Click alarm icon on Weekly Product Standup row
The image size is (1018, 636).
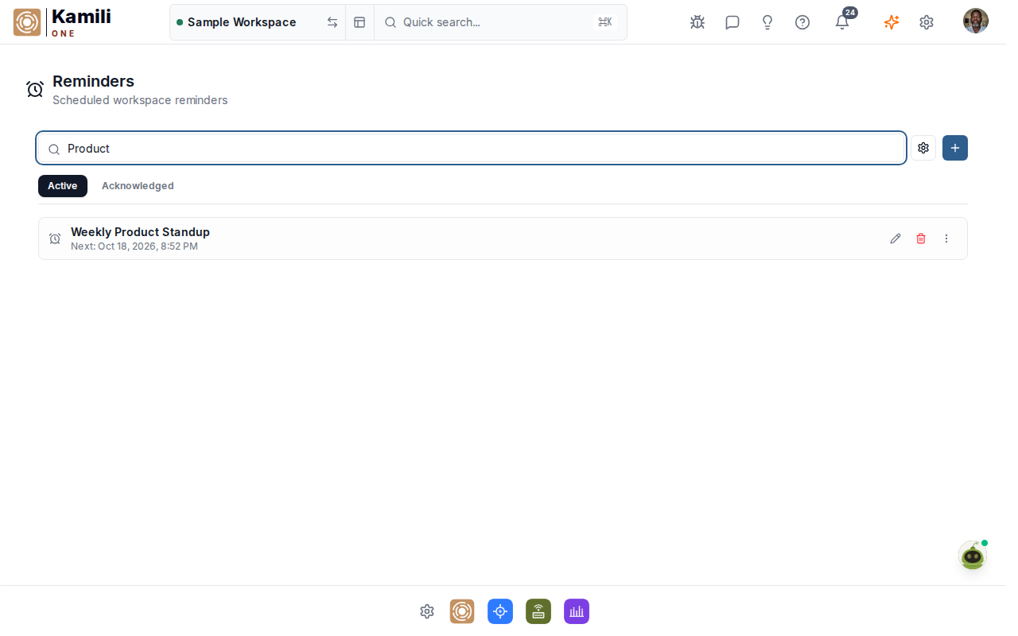[x=55, y=238]
